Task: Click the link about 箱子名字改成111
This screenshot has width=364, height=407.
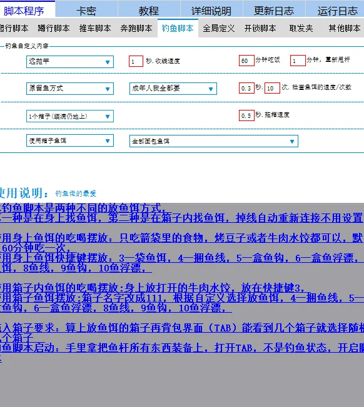Action: [x=182, y=298]
